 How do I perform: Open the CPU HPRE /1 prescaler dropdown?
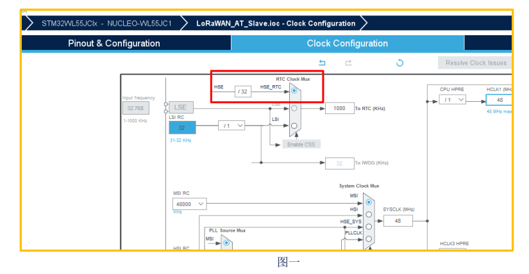[x=453, y=100]
